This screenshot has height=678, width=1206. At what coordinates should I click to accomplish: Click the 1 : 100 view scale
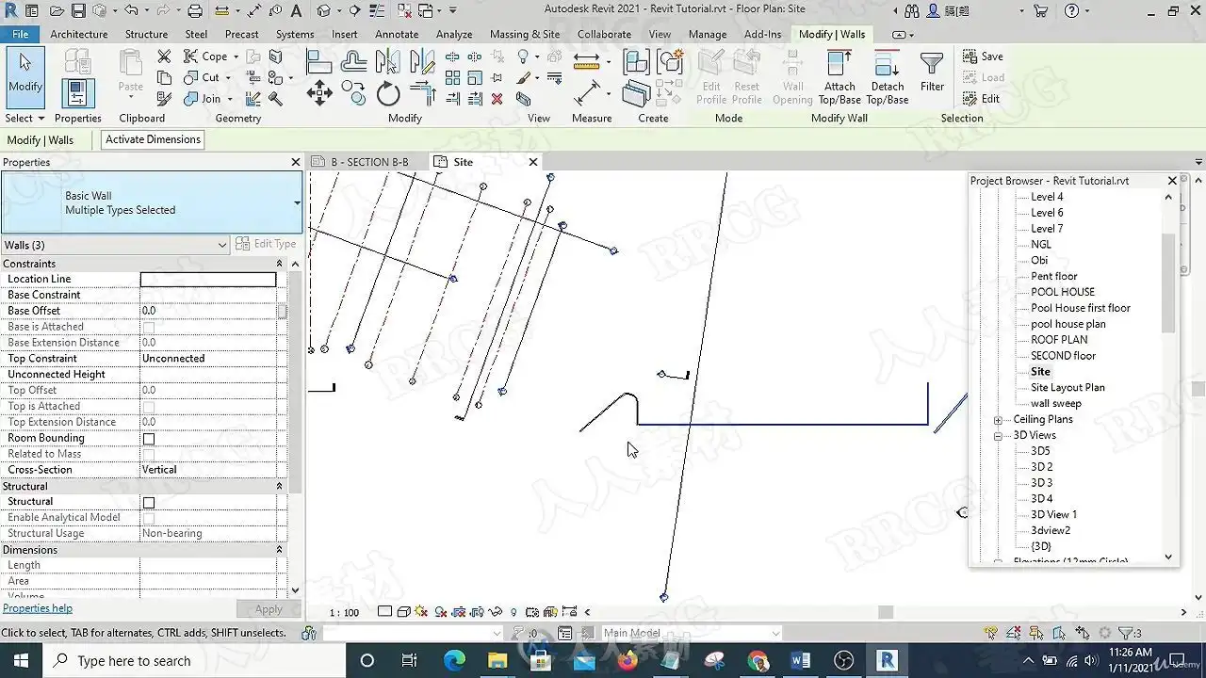[344, 613]
